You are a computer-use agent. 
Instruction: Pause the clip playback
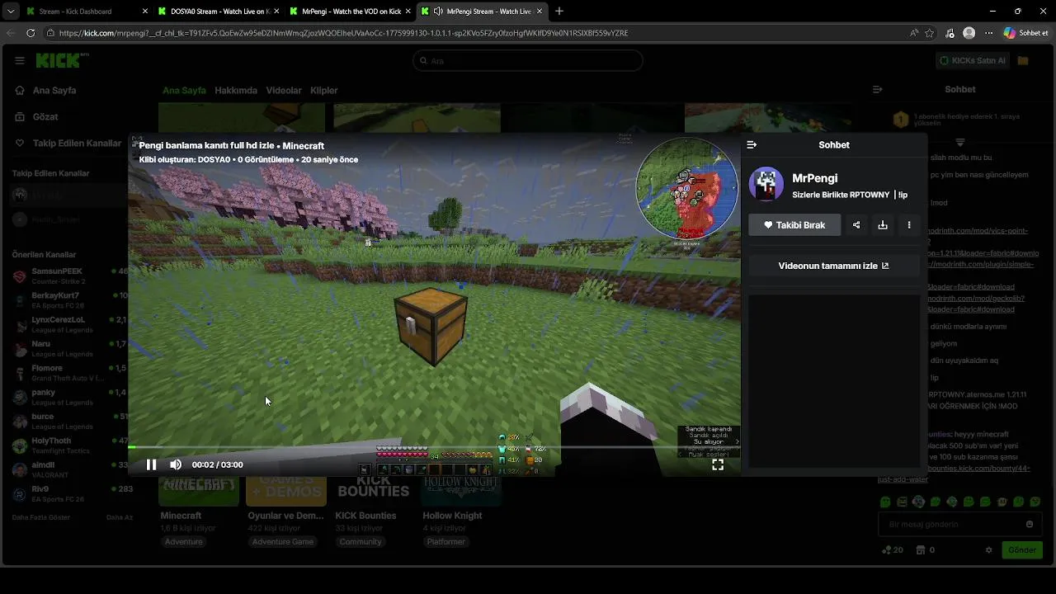click(151, 464)
